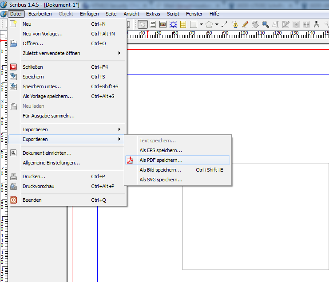Viewport: 329px width, 282px height.
Task: Open the Datei menu
Action: (x=16, y=14)
